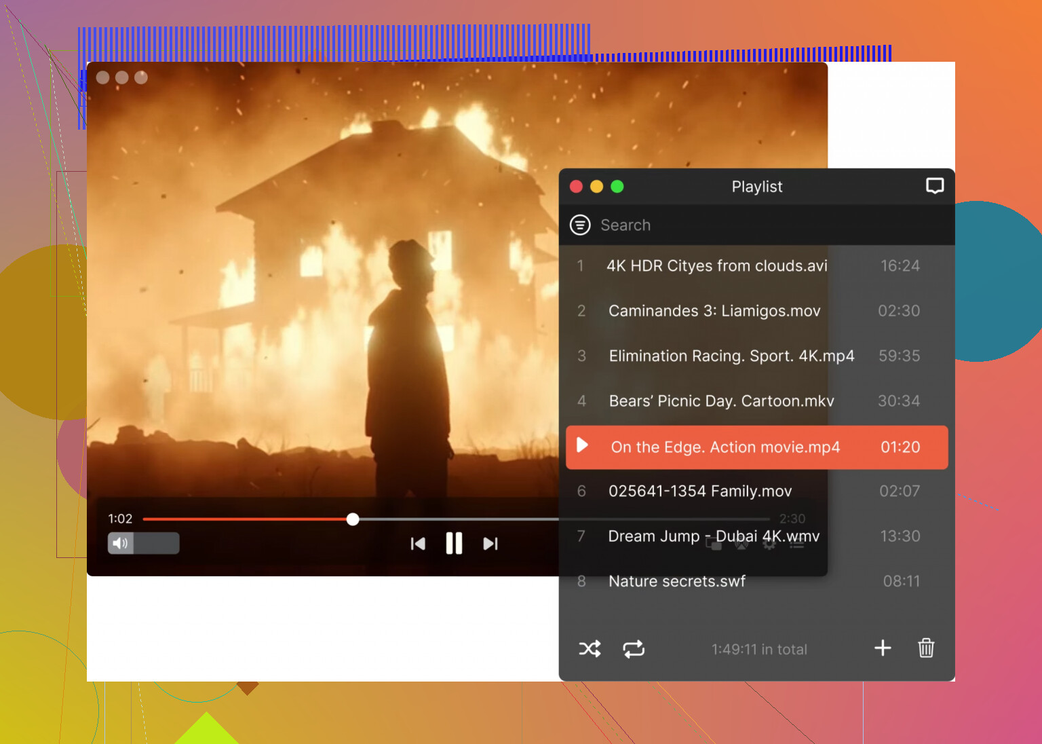This screenshot has width=1042, height=744.
Task: Adjust the volume level bar
Action: 157,543
